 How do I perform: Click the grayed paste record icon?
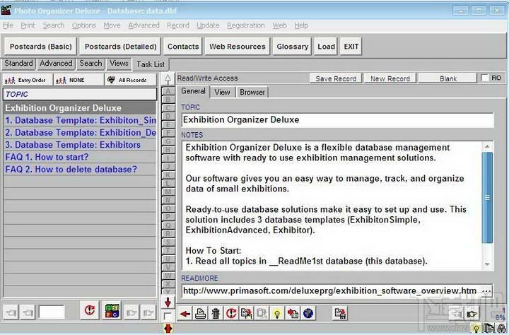click(262, 314)
